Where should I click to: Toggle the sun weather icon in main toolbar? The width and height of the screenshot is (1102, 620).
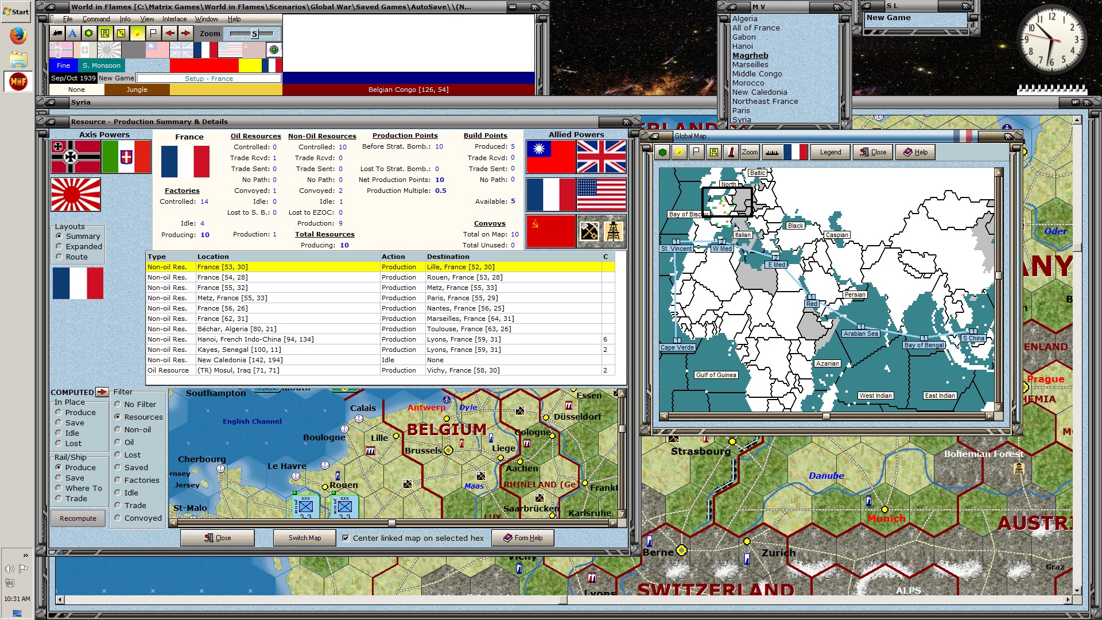pyautogui.click(x=137, y=33)
